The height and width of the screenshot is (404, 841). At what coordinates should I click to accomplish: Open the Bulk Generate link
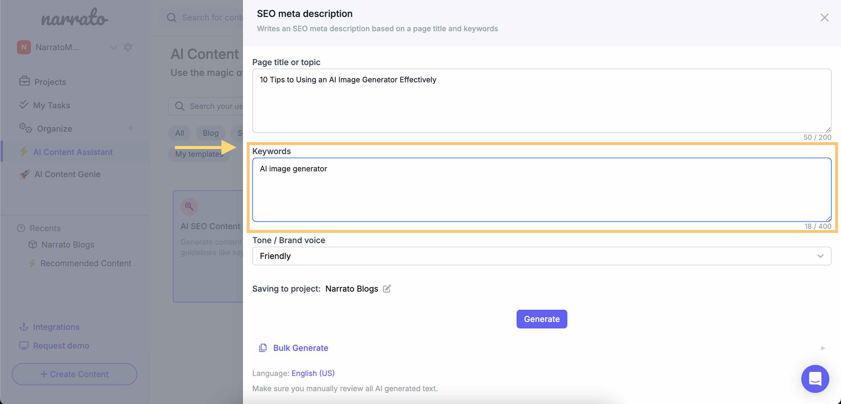tap(301, 348)
